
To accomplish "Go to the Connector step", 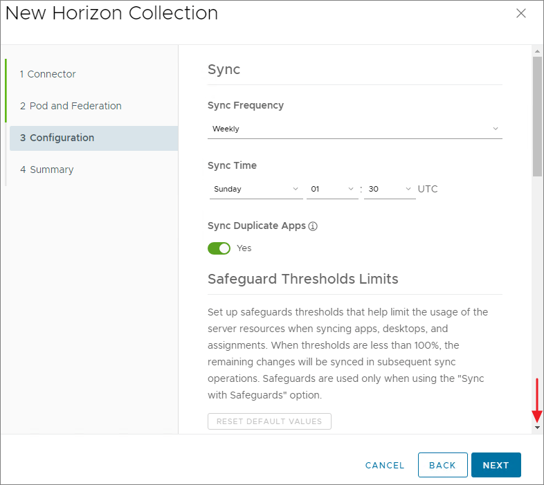I will 48,74.
